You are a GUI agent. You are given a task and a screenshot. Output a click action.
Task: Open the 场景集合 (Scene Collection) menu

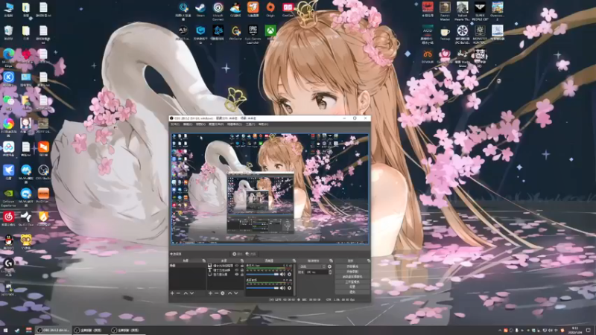[235, 124]
